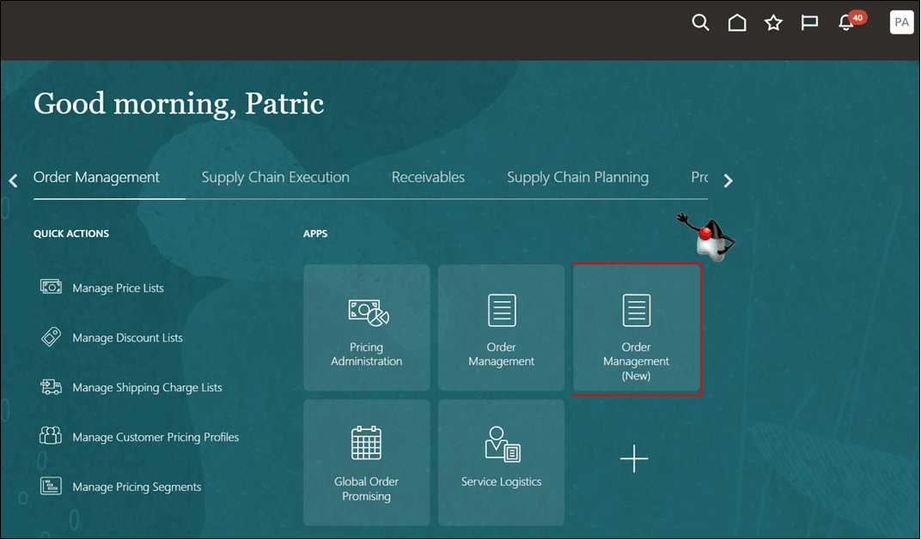
Task: Click the Manage Discount Lists tag icon
Action: 51,336
